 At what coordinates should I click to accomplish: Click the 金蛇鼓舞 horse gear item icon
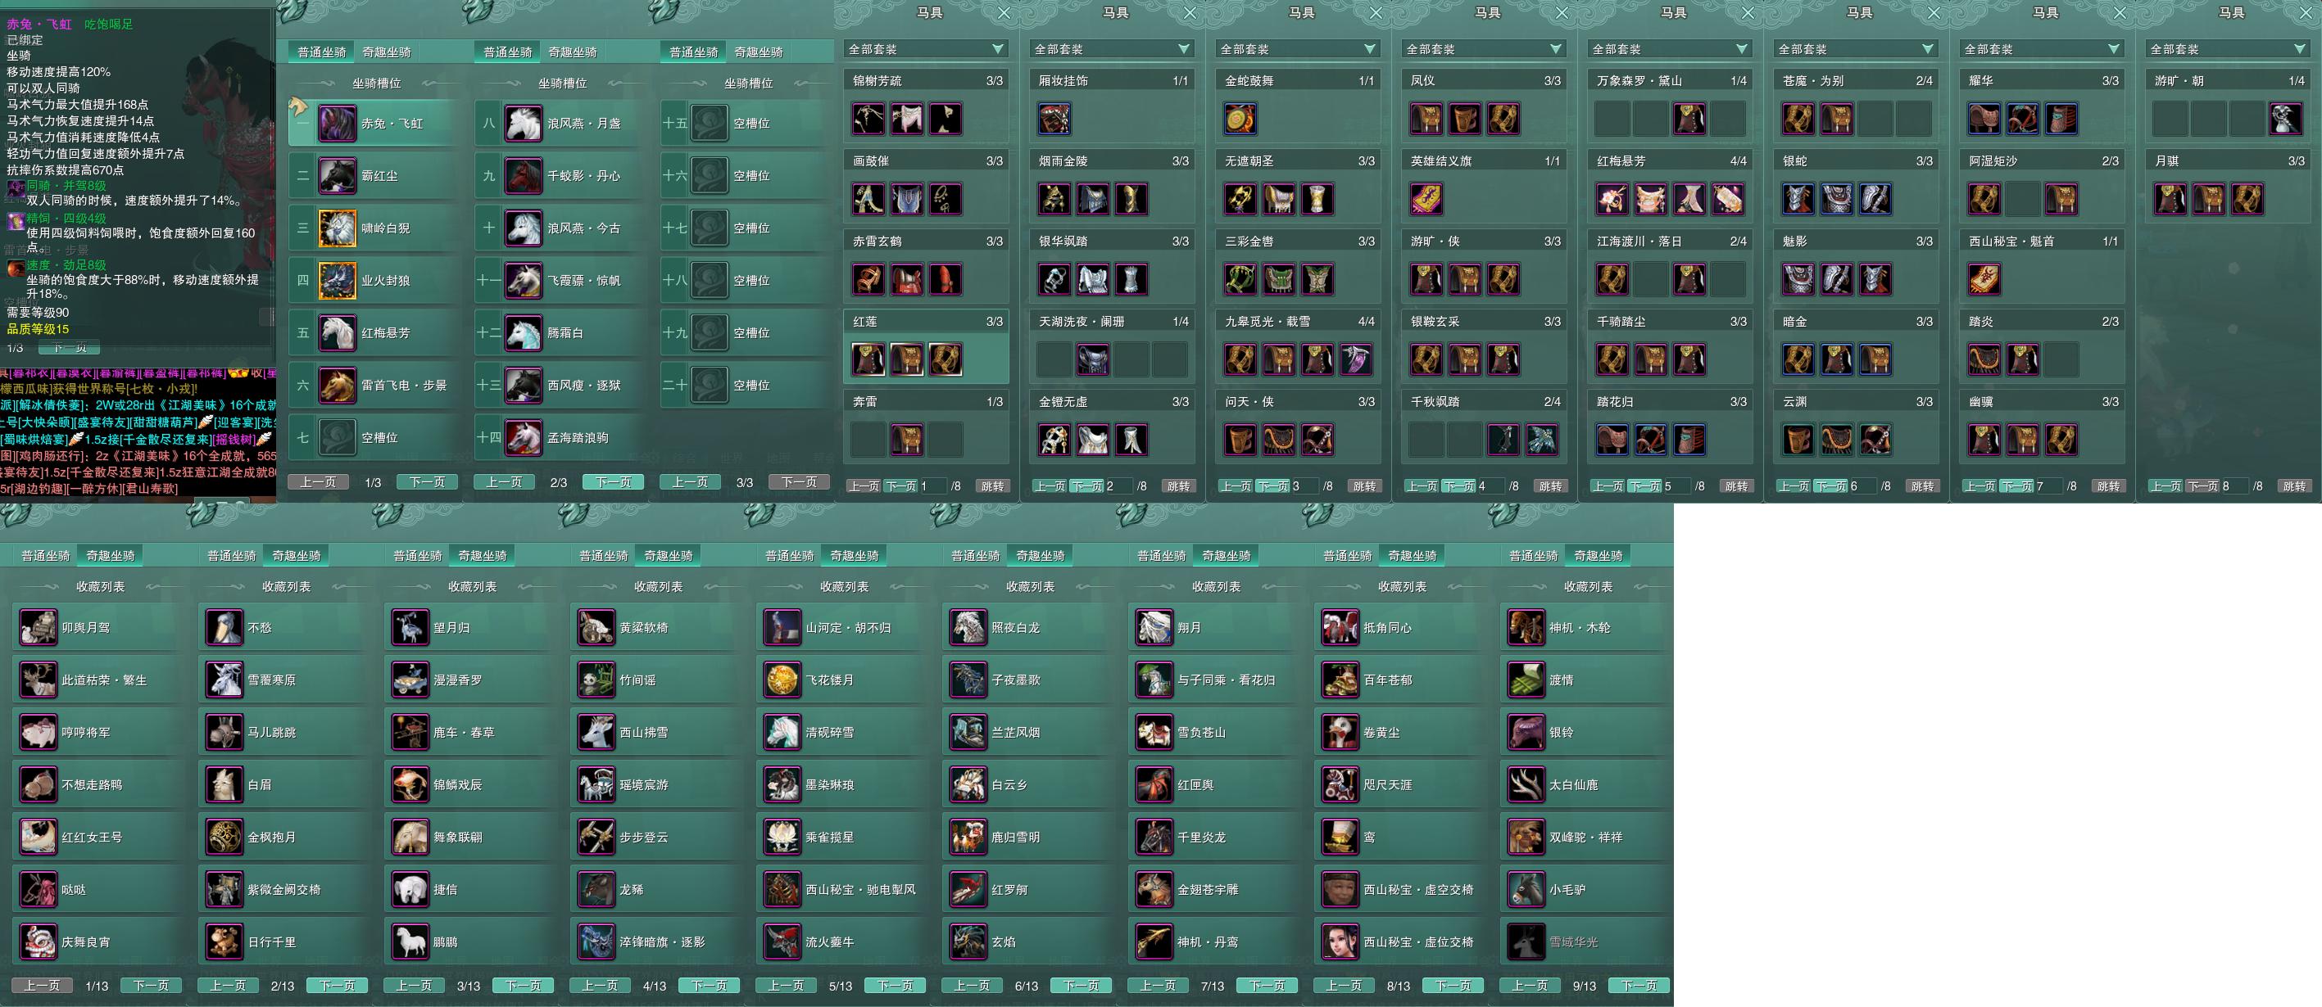1240,119
